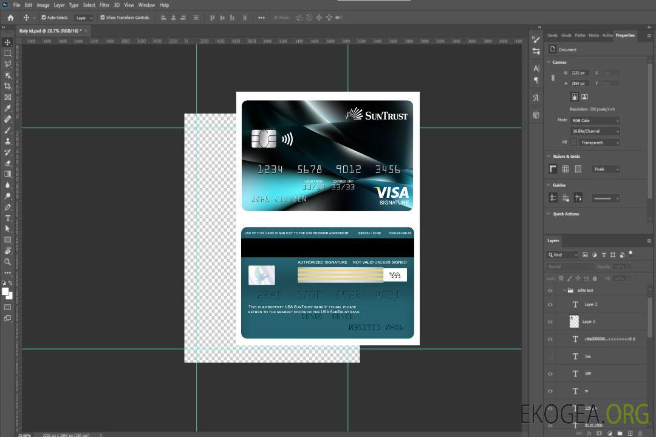
Task: Select the Zoom tool
Action: [8, 262]
